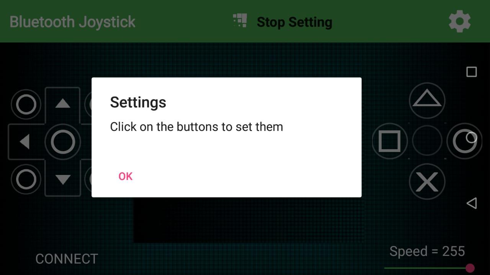The height and width of the screenshot is (275, 490).
Task: Tap the D-pad up arrow
Action: coord(63,104)
